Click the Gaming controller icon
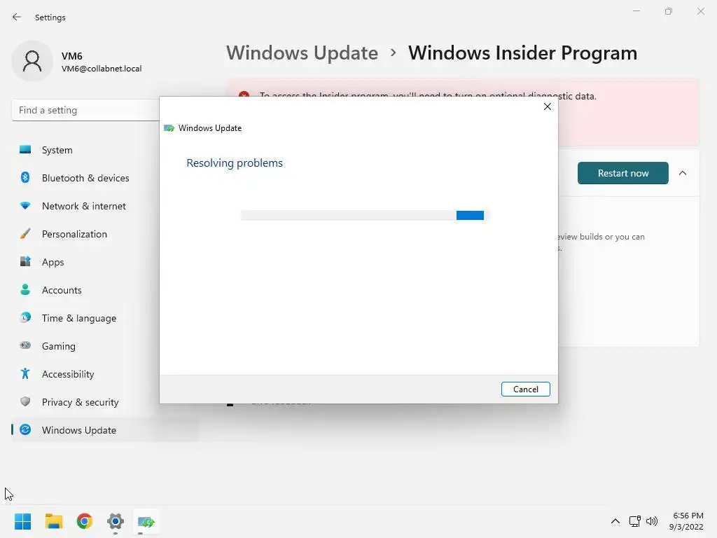Viewport: 717px width, 538px height. click(x=25, y=345)
